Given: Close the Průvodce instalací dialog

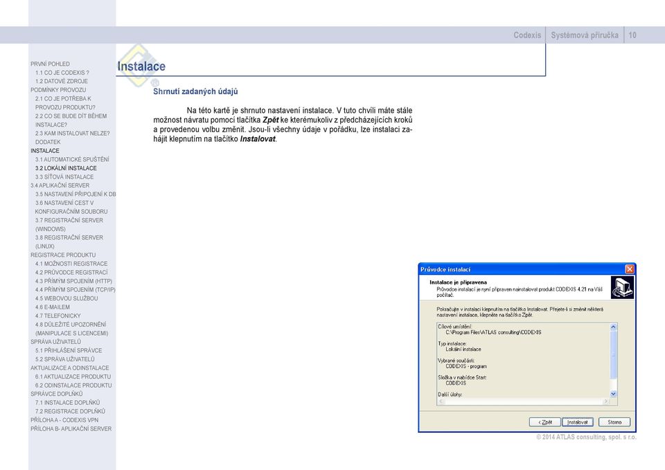Looking at the screenshot, I should pos(630,269).
